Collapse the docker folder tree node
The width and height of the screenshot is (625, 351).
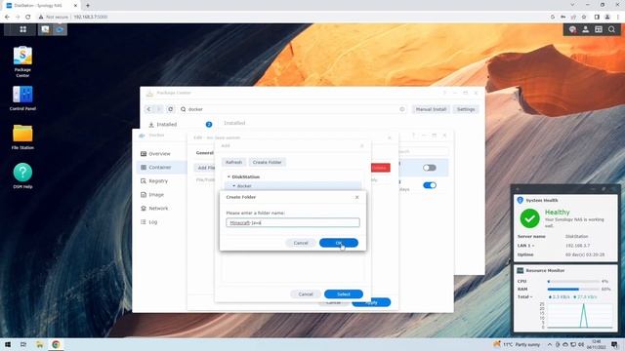[x=234, y=186]
